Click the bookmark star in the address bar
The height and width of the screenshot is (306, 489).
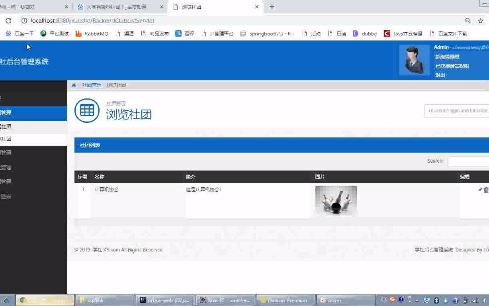(481, 20)
